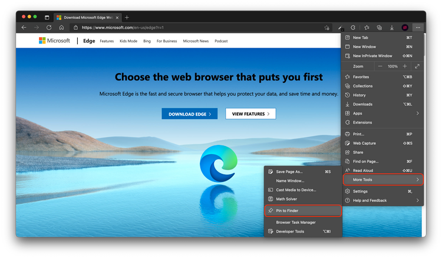442x258 pixels.
Task: Click the add to favorites star icon
Action: pyautogui.click(x=327, y=28)
